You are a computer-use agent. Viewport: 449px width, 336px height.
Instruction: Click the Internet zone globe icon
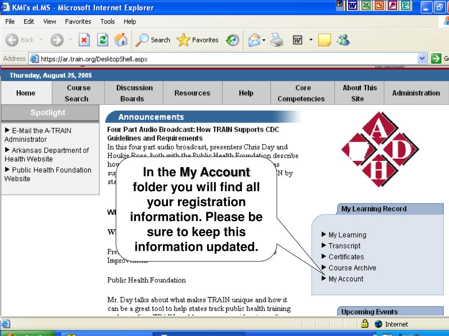pos(378,324)
